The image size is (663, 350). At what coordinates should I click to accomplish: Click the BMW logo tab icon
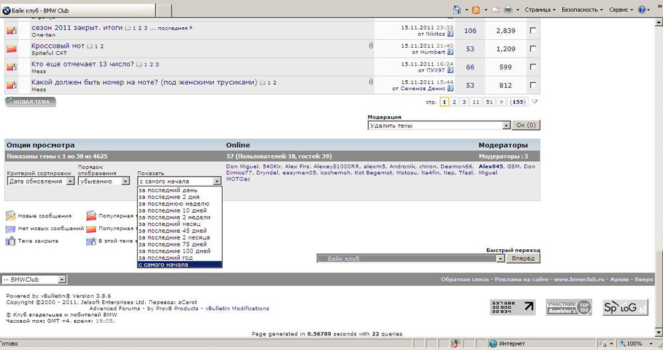7,10
